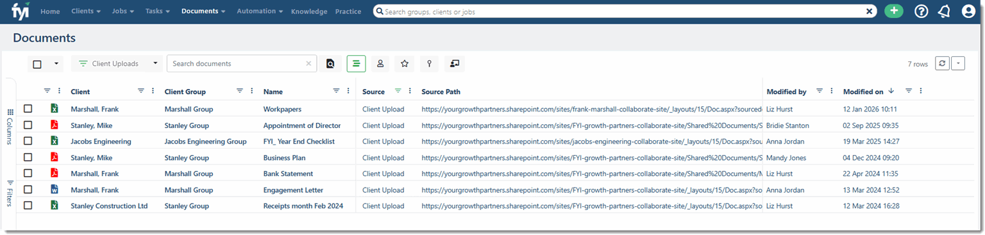The image size is (985, 235).
Task: Go to the Home page
Action: coord(50,12)
